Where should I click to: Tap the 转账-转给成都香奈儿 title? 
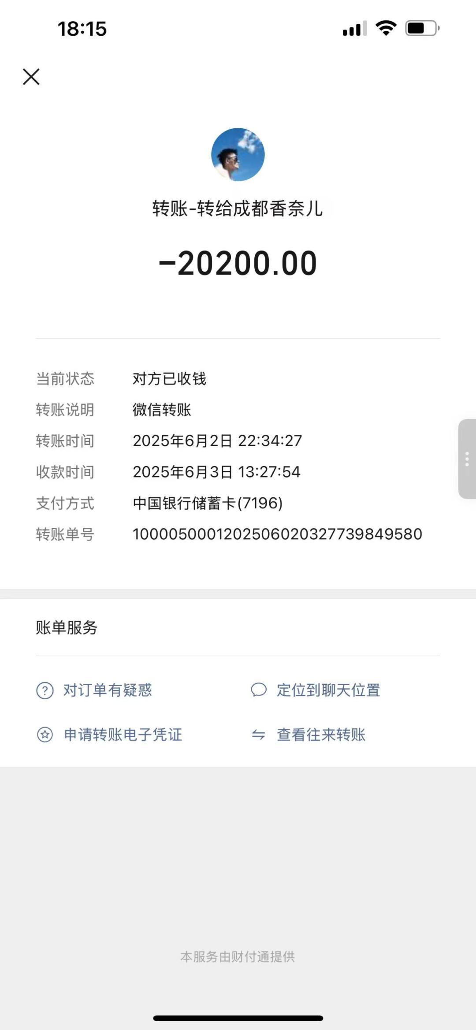coord(238,208)
